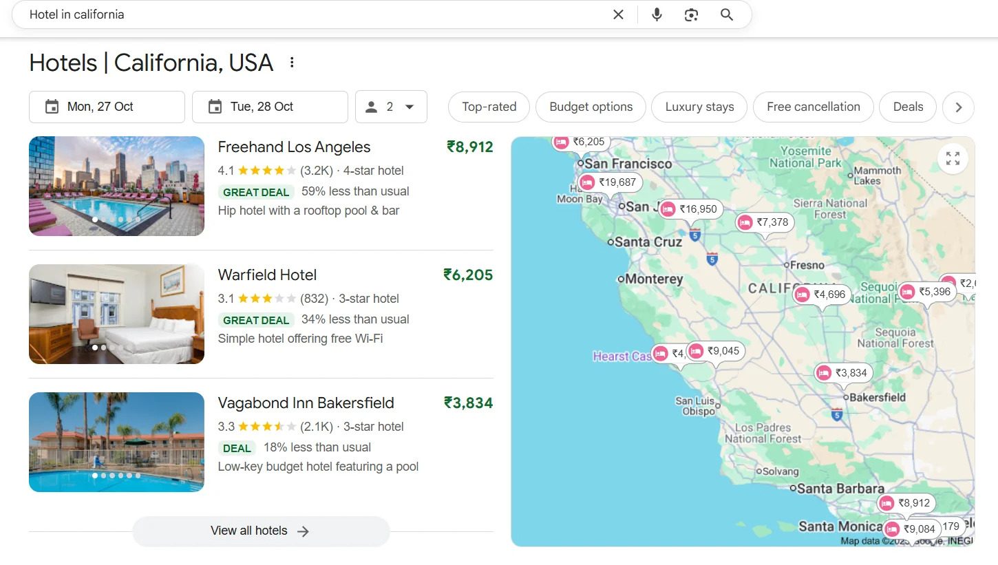Expand the map to fullscreen

click(953, 158)
